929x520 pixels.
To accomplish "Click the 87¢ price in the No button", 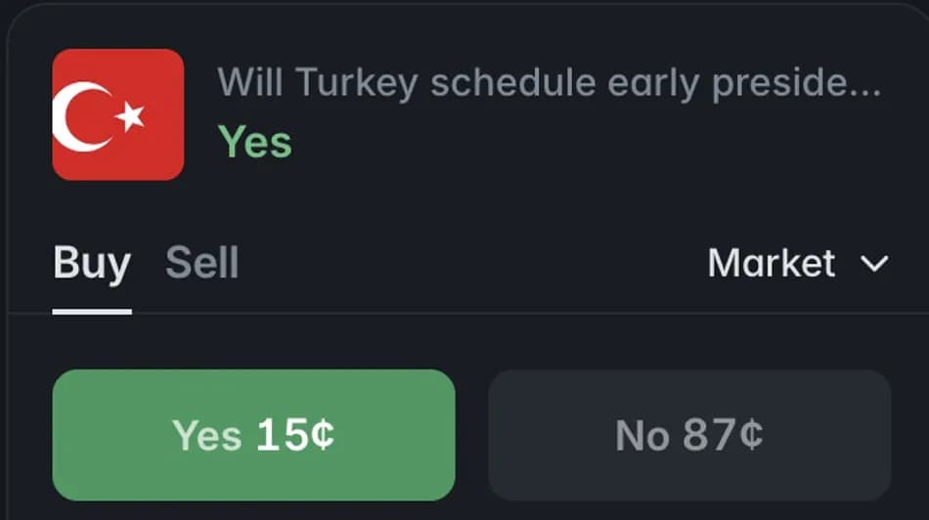I will pos(723,435).
